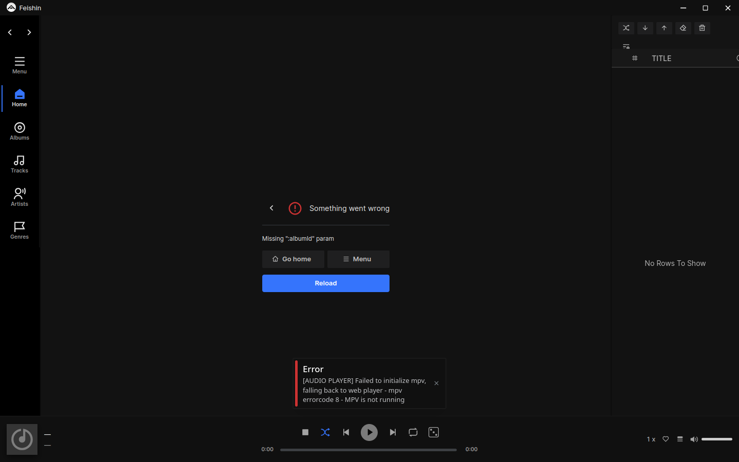Shuffle the play queue

tap(626, 28)
